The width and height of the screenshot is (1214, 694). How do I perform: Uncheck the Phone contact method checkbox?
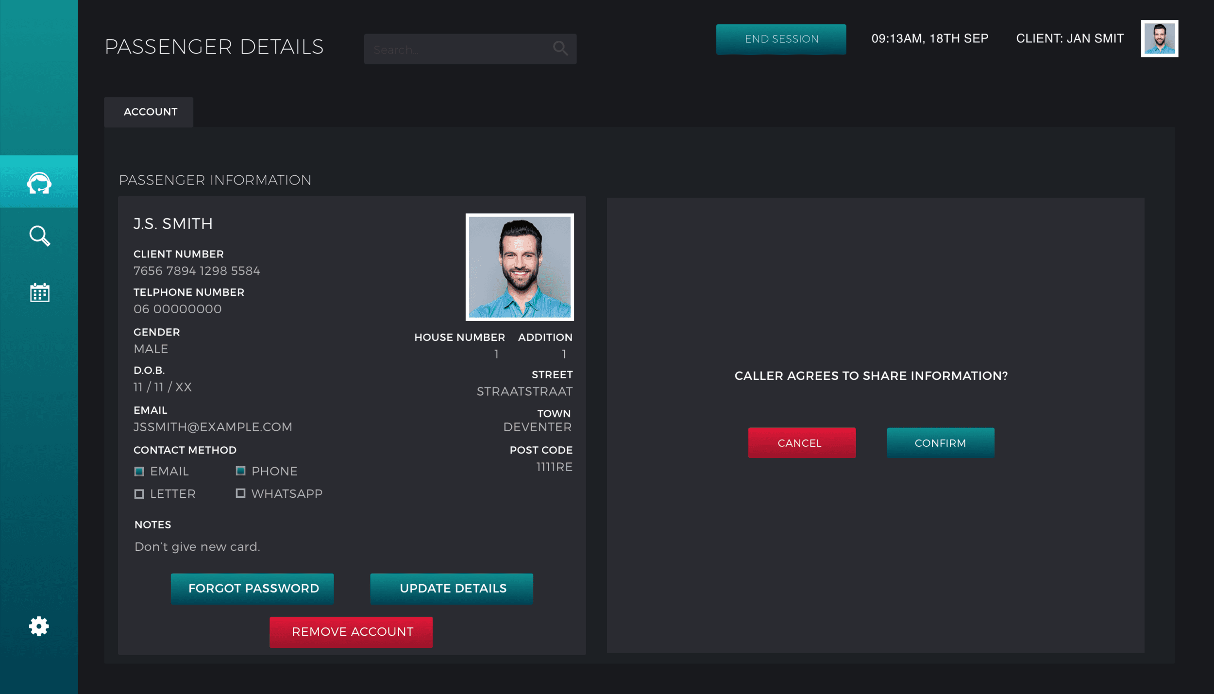pos(240,471)
